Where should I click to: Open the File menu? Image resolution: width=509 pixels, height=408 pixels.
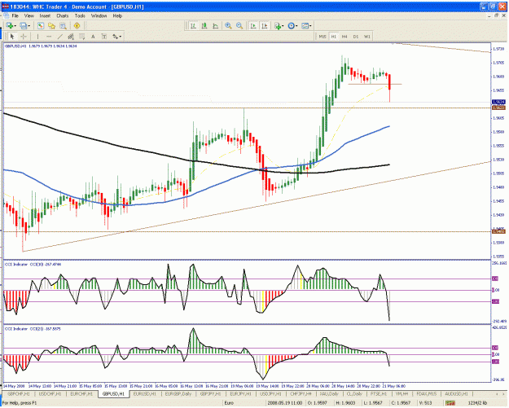tap(15, 15)
